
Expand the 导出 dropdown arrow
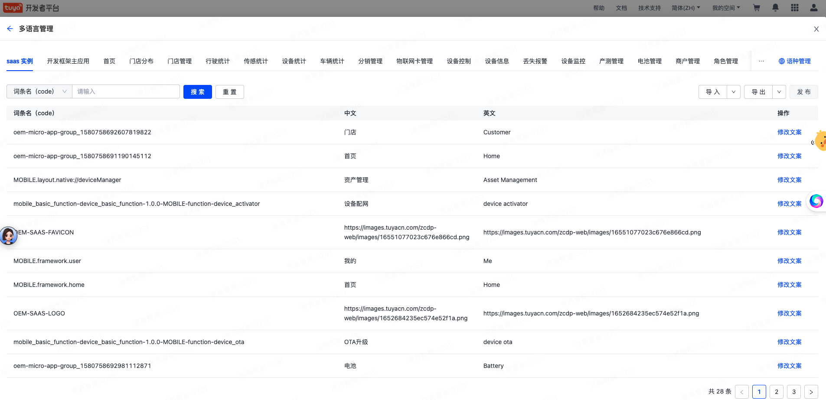pos(779,92)
